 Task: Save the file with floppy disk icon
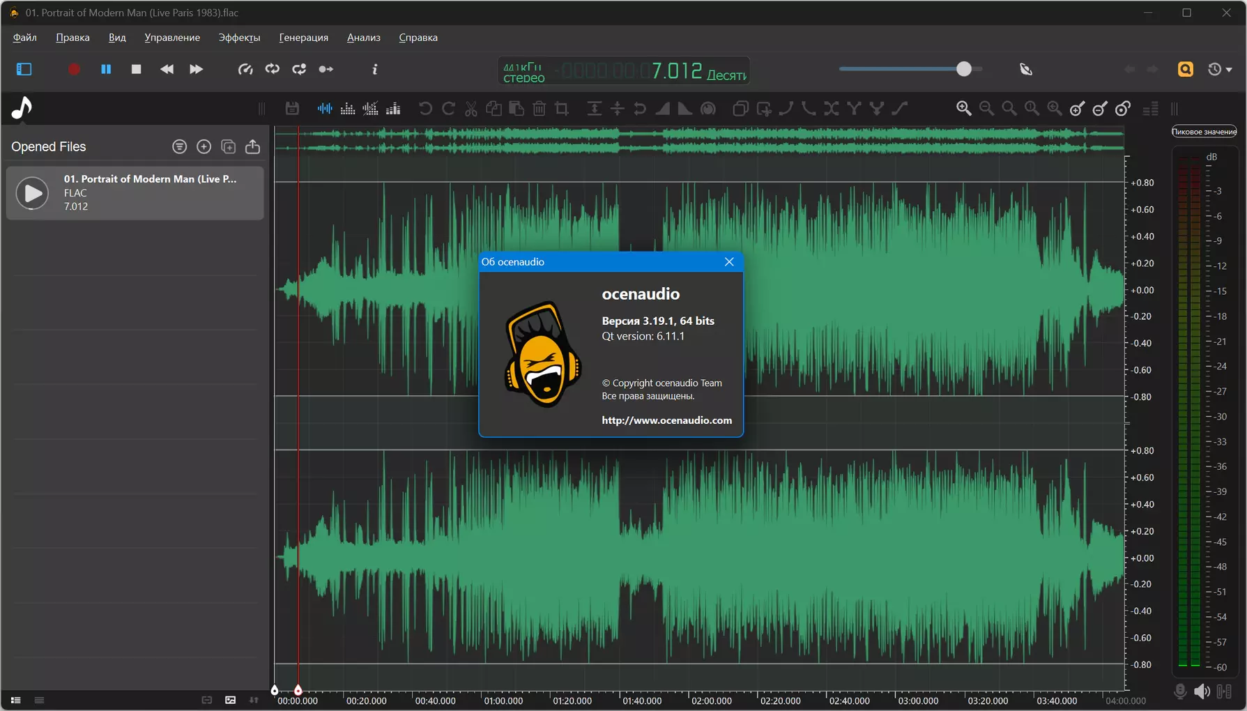[x=292, y=108]
